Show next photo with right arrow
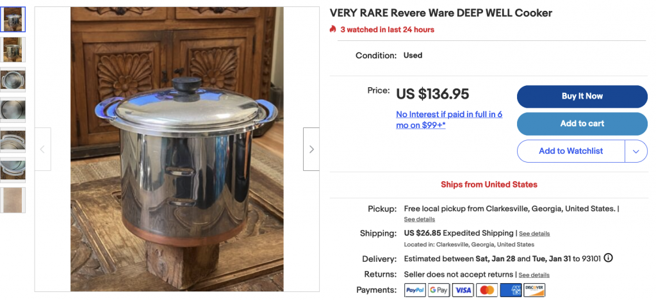656x301 pixels. (311, 149)
